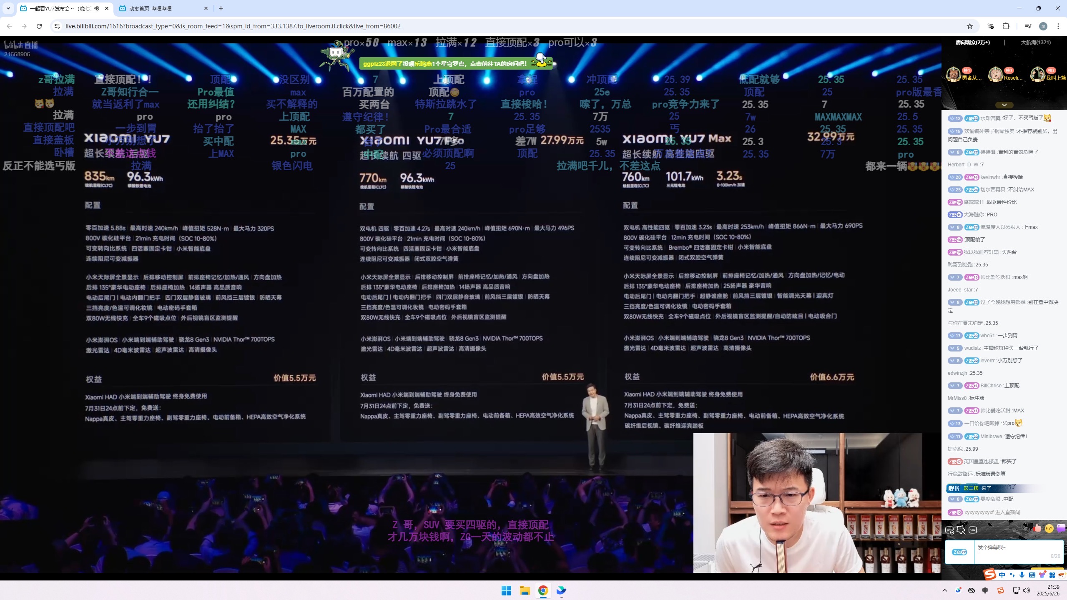This screenshot has height=600, width=1067.
Task: Click the cloud sync off tray icon
Action: click(x=972, y=590)
